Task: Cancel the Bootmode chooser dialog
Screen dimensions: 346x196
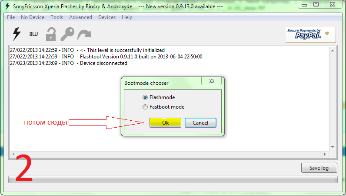Action: [x=200, y=122]
